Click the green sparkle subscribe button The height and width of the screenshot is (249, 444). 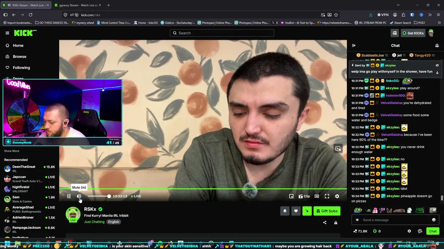(307, 211)
